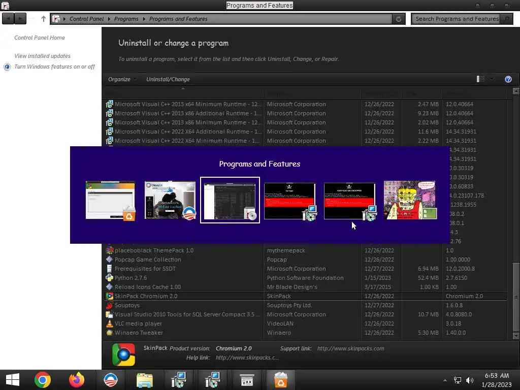520x390 pixels.
Task: Select Souptoys program entry
Action: click(x=306, y=305)
